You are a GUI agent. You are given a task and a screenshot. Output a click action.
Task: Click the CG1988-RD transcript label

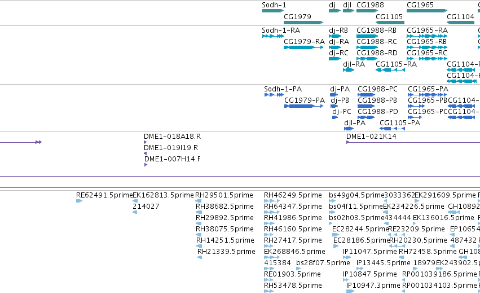click(x=377, y=53)
